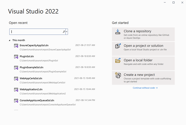This screenshot has height=125, width=186.
Task: Click the repos\WebAppCertsSol folder path
Action: pyautogui.click(x=42, y=83)
